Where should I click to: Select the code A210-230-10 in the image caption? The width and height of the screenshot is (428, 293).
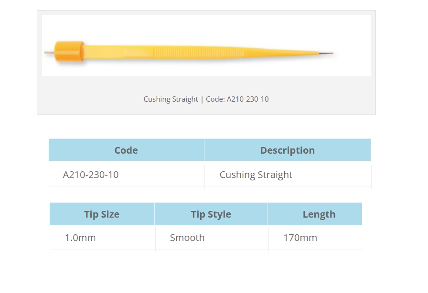[247, 99]
